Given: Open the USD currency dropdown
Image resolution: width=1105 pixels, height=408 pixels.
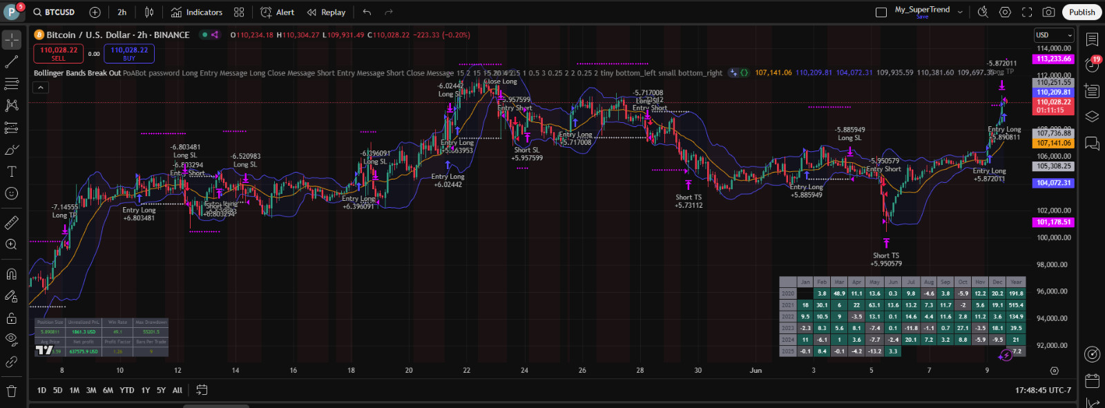Looking at the screenshot, I should (x=1054, y=35).
